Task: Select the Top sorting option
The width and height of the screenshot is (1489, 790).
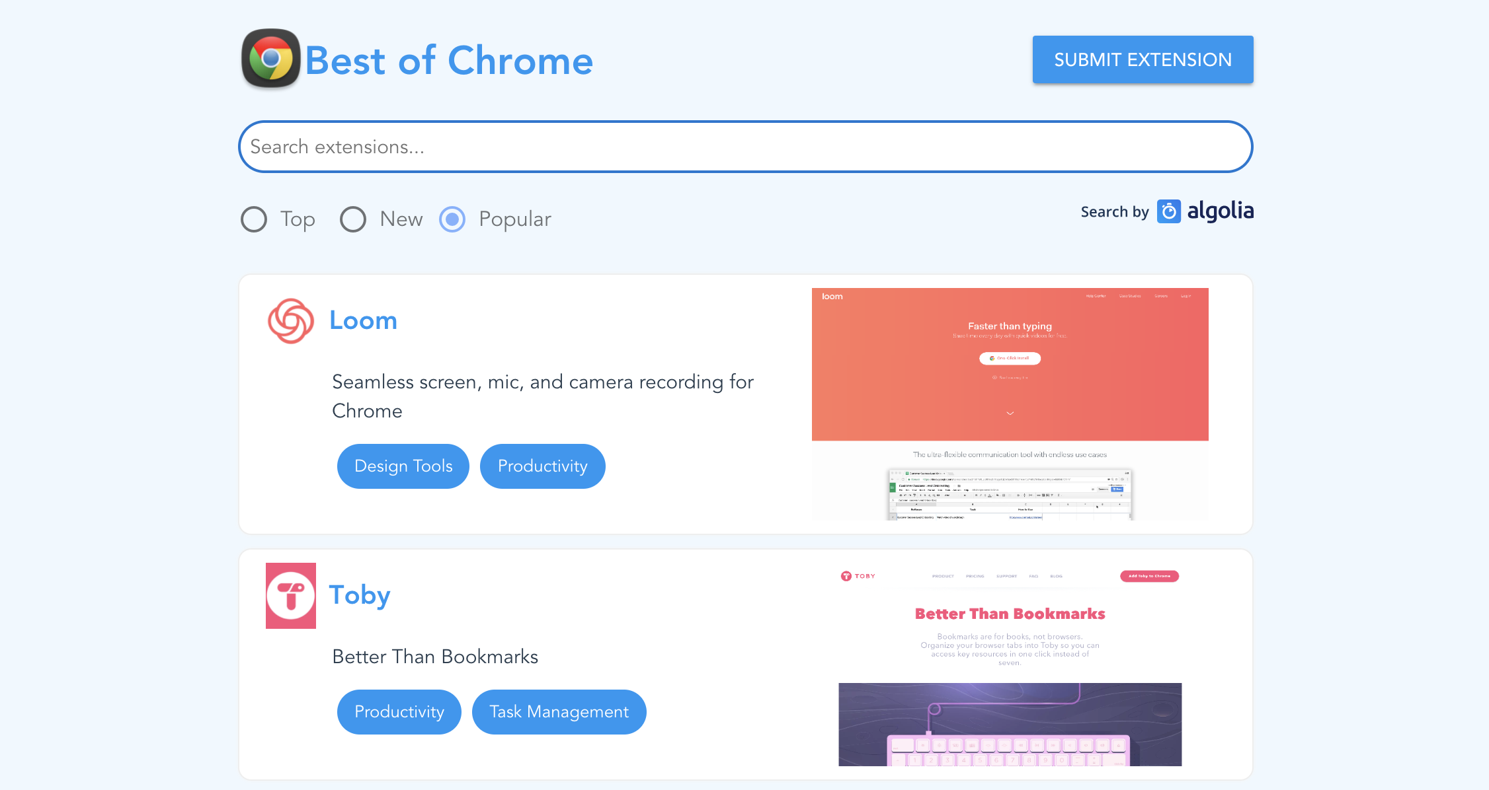Action: pos(253,219)
